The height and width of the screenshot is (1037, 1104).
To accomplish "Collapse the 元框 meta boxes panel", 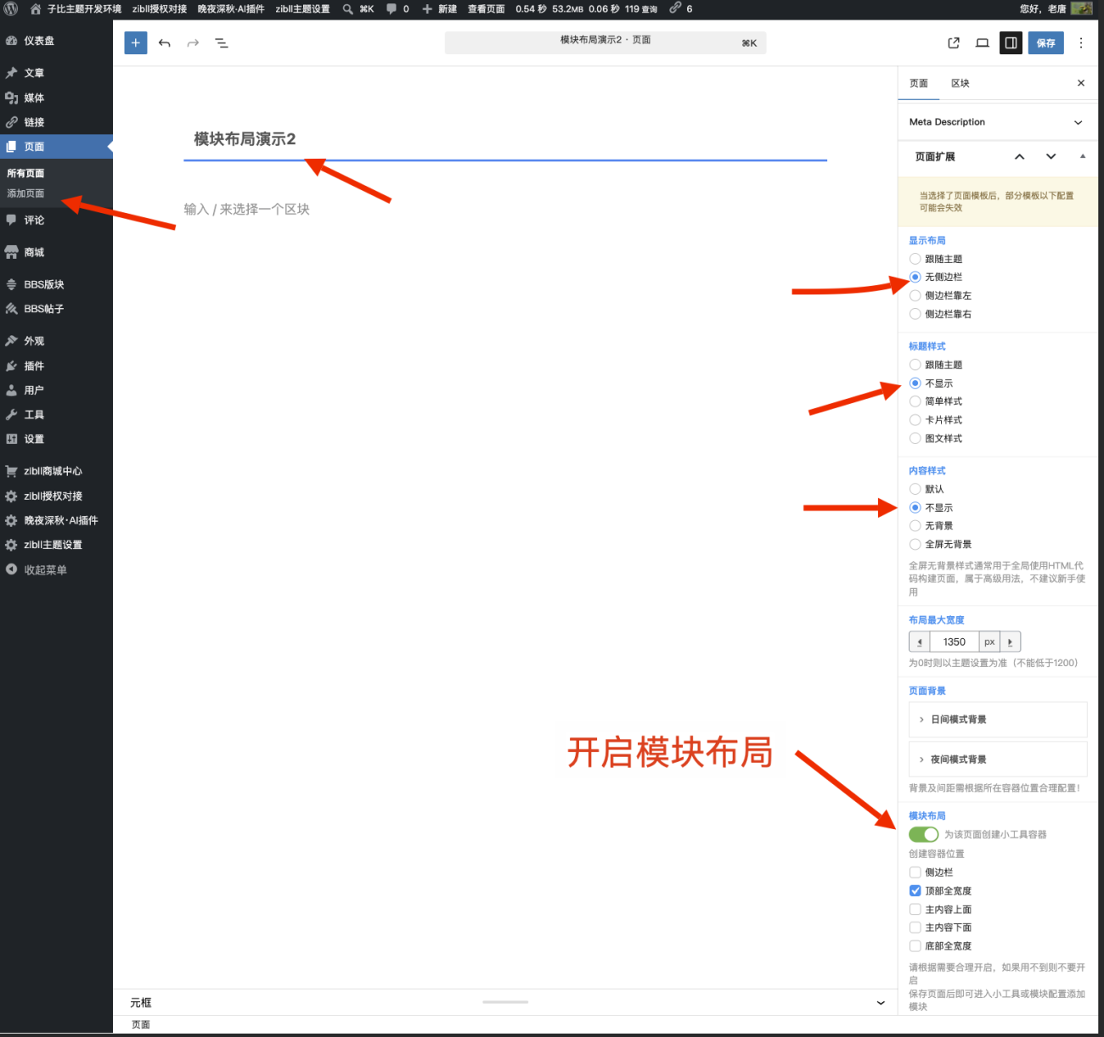I will click(881, 1003).
